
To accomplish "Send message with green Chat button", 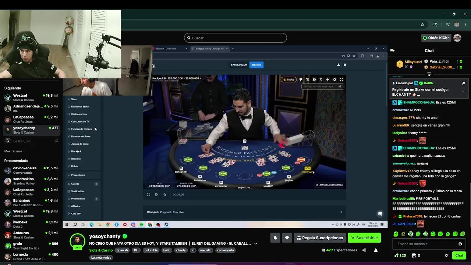I will pos(459,255).
